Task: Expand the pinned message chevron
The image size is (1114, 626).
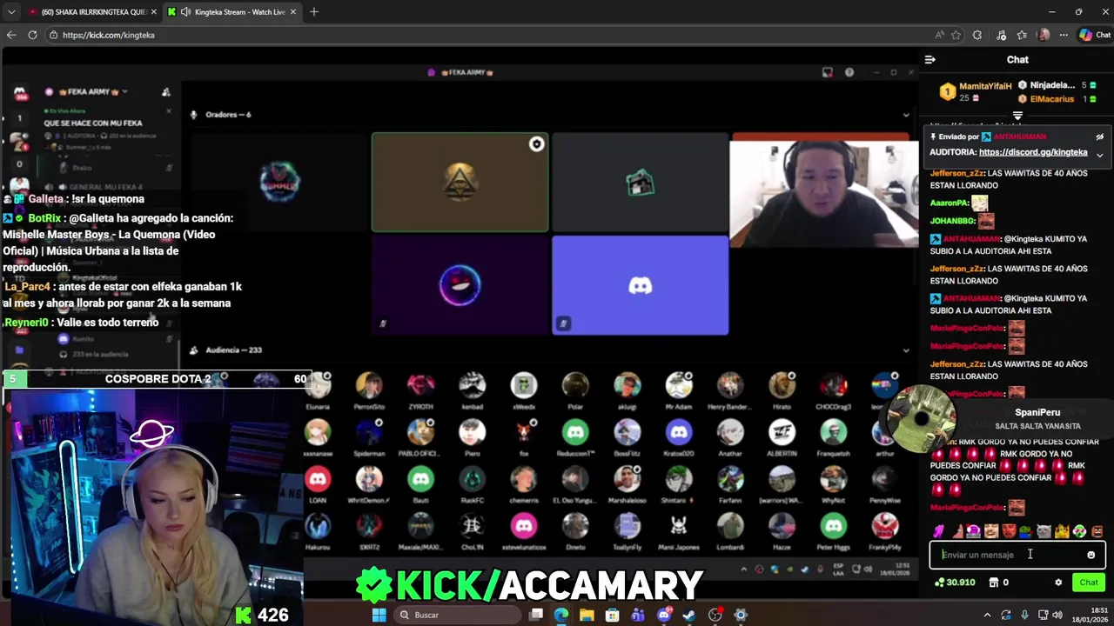Action: coord(1099,155)
